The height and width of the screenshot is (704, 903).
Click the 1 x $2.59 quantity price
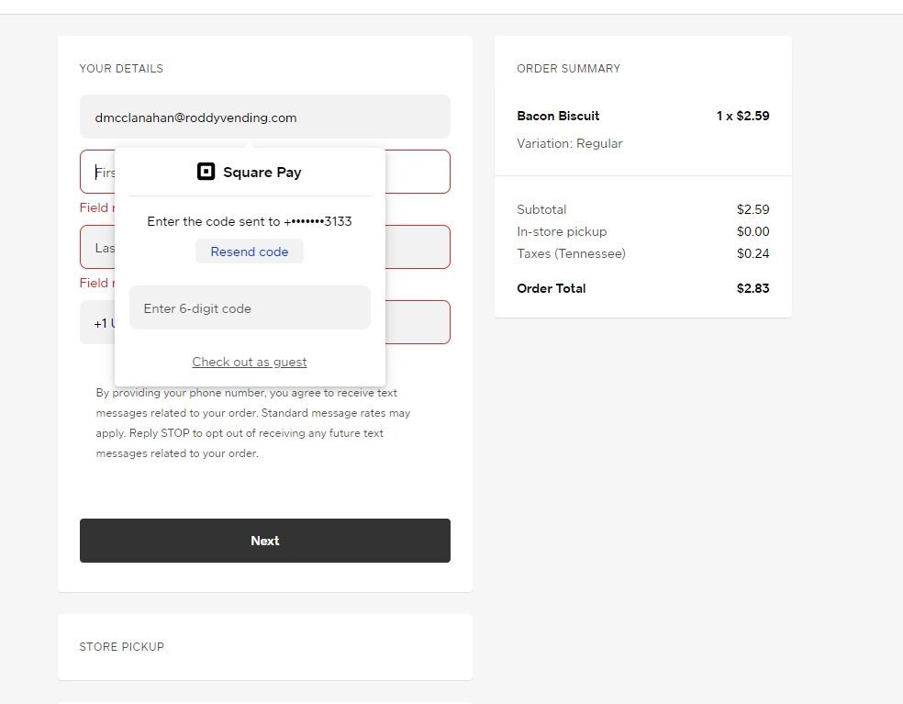[x=742, y=116]
